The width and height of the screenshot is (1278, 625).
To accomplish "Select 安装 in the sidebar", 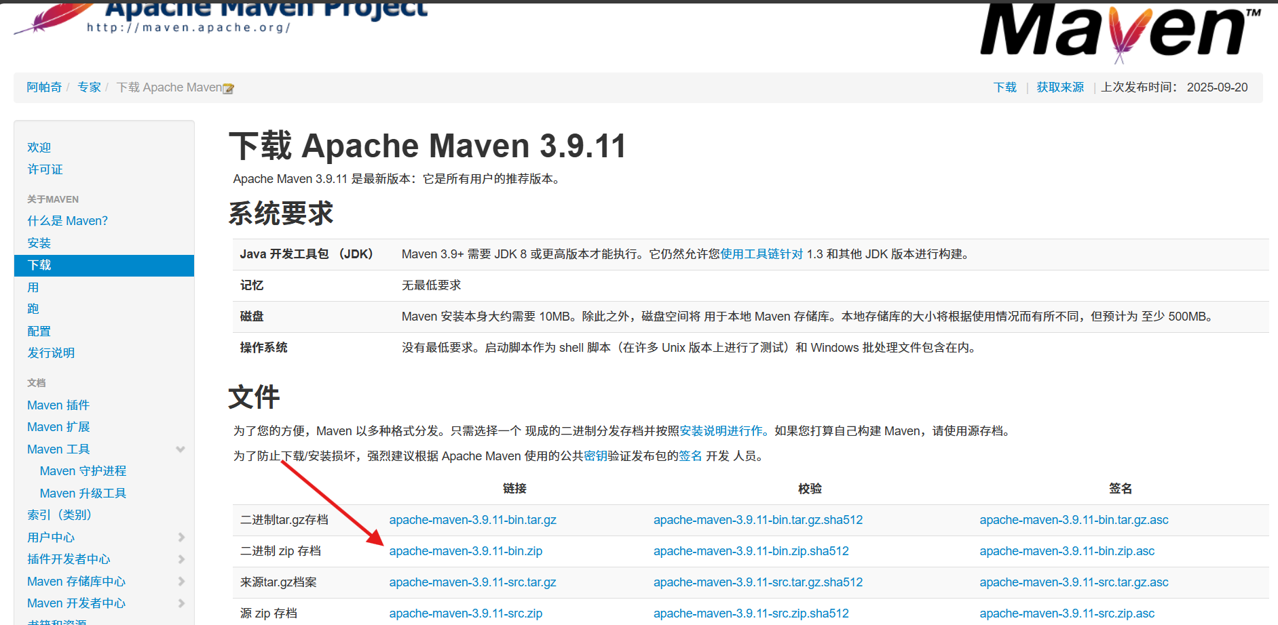I will pyautogui.click(x=39, y=243).
